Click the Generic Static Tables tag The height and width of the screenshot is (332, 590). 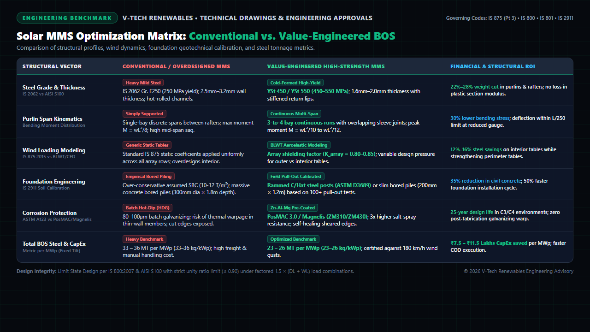coord(147,145)
